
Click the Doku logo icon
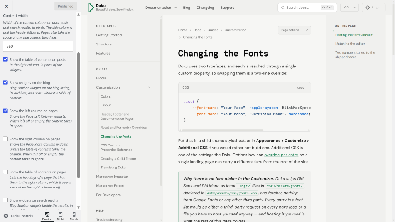(x=90, y=8)
